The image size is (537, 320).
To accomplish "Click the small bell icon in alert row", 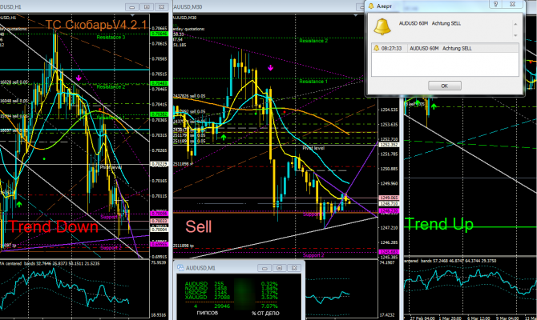I will 377,48.
